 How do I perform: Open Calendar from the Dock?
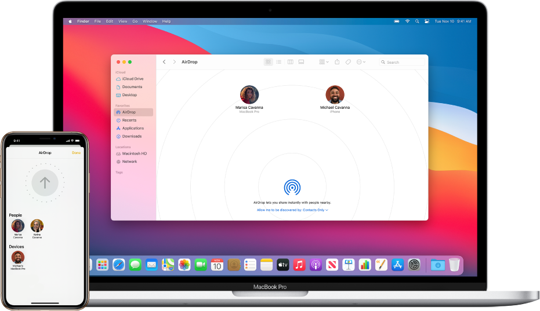coord(217,265)
